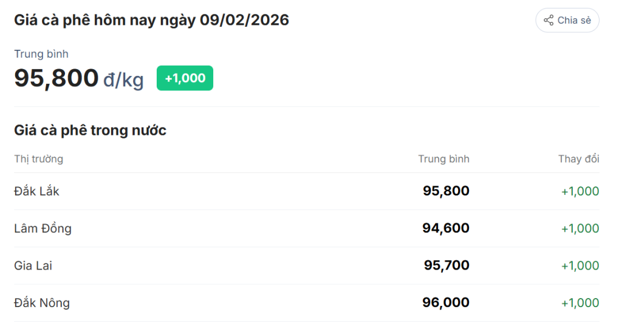This screenshot has width=622, height=329.
Task: Select the 95,800 đ/kg average price
Action: click(79, 78)
